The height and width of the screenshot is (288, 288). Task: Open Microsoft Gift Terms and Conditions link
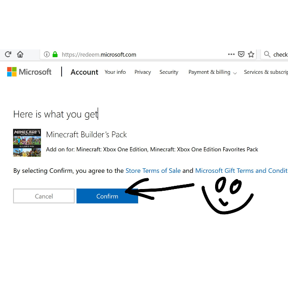pyautogui.click(x=241, y=171)
